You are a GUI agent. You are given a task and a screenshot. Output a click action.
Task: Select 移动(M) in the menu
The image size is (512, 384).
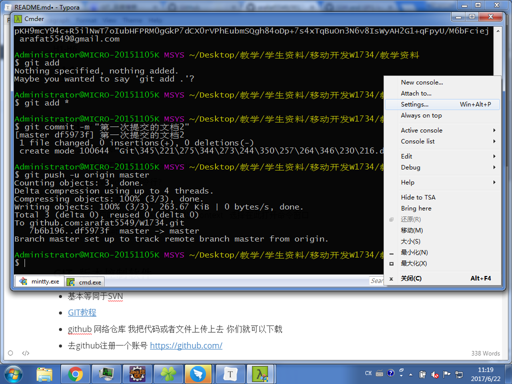click(x=442, y=230)
